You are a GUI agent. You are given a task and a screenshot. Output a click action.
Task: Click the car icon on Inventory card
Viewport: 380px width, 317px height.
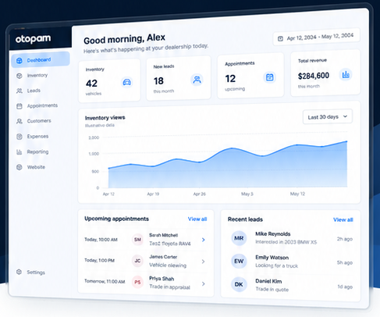[127, 82]
